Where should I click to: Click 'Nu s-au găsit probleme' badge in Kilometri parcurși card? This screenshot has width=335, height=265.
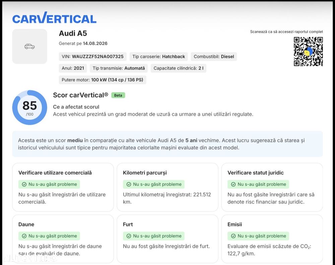(x=154, y=184)
